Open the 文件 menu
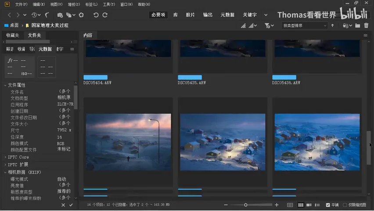Image resolution: width=374 pixels, height=211 pixels. click(21, 4)
